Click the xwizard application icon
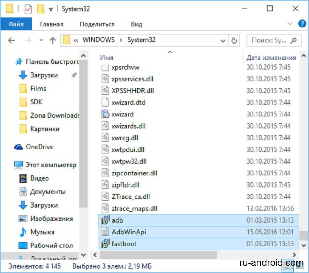This screenshot has height=273, width=309. [x=105, y=114]
